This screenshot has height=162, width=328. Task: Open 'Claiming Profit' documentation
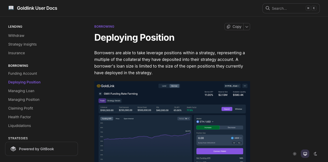[20, 108]
